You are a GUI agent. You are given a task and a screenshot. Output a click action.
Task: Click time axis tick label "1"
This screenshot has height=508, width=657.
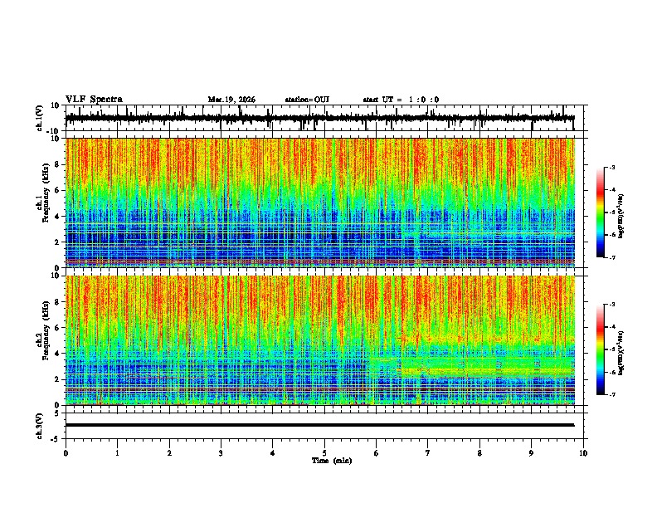117,453
